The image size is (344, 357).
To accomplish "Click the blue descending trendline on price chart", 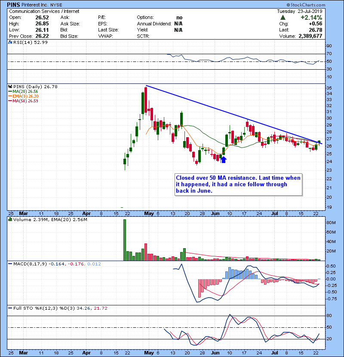I will pos(234,115).
